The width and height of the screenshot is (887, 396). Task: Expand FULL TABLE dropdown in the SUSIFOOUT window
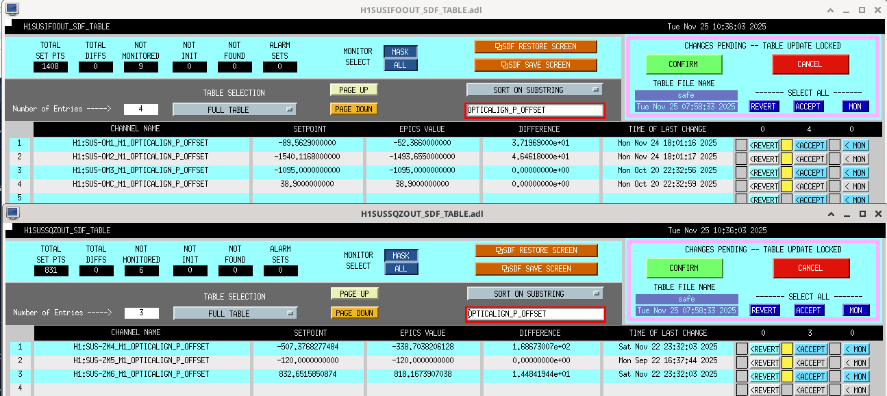234,109
